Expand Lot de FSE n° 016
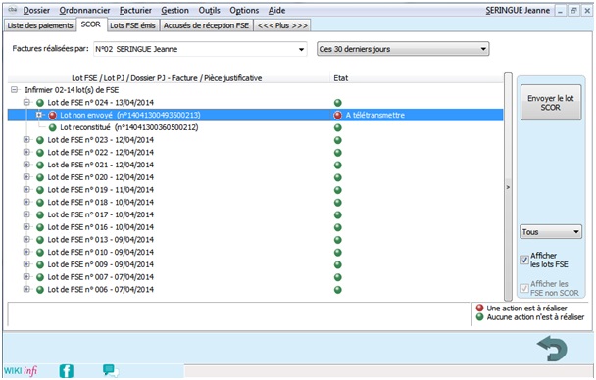Screen dimensions: 596x380 [x=26, y=226]
